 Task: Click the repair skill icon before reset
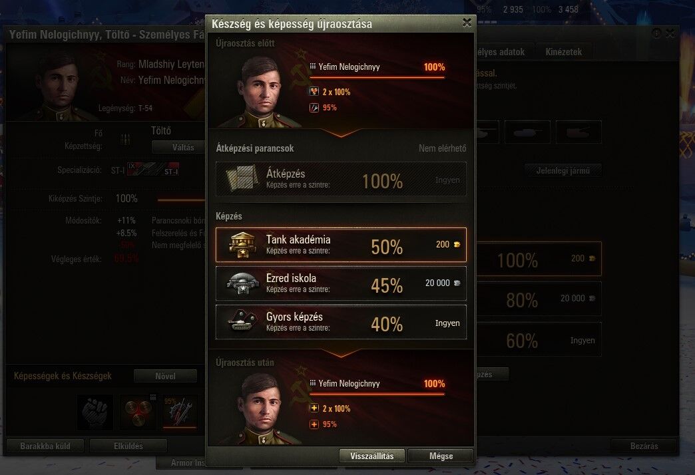coord(314,107)
